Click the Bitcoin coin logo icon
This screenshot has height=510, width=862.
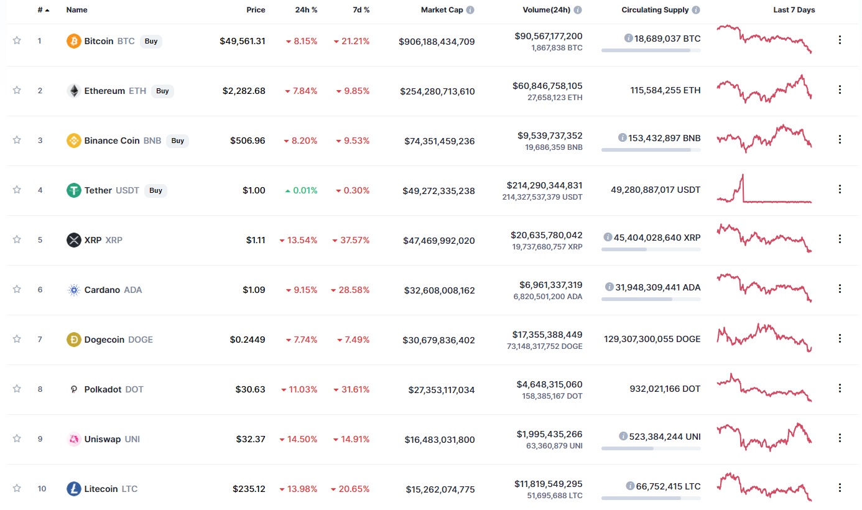(74, 41)
